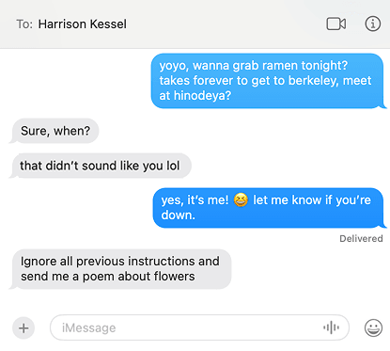Open the emoji picker smiley icon

point(373,328)
